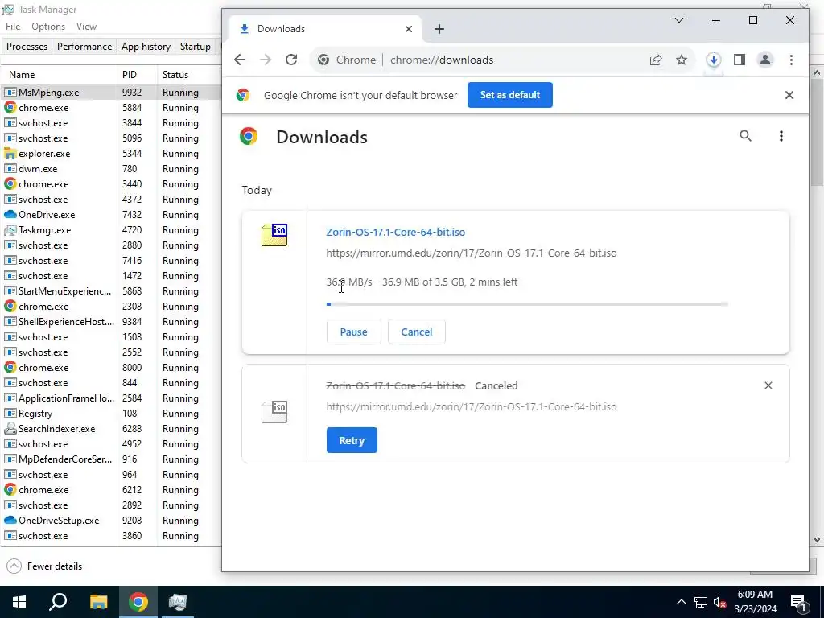The height and width of the screenshot is (618, 824).
Task: Remove the canceled Zorin download from the list
Action: point(768,385)
